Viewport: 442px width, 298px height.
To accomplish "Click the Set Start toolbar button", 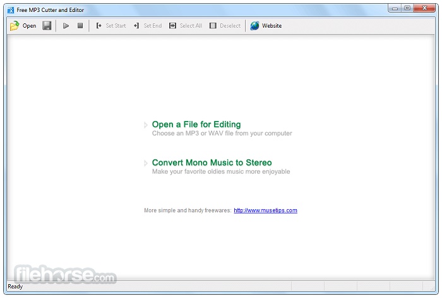I will (110, 26).
